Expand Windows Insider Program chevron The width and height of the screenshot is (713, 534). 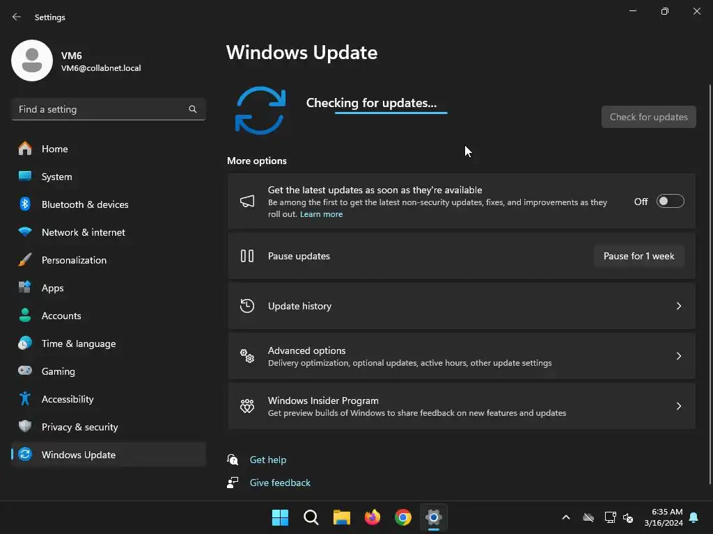click(678, 406)
